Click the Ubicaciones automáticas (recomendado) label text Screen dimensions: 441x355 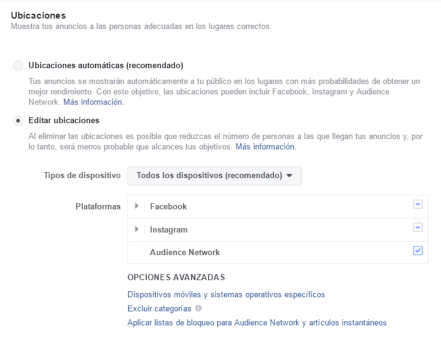[106, 65]
